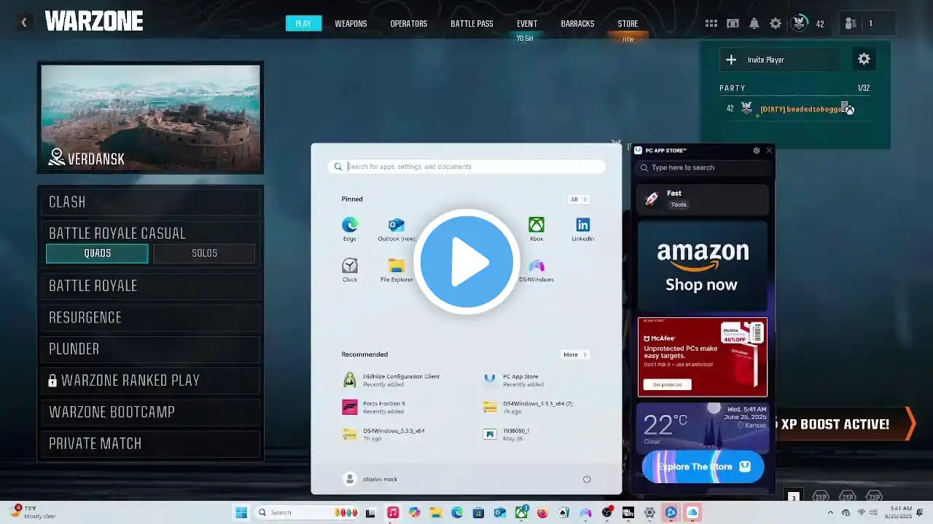This screenshot has width=933, height=524.
Task: Open the Warzone notifications bell
Action: coord(754,23)
